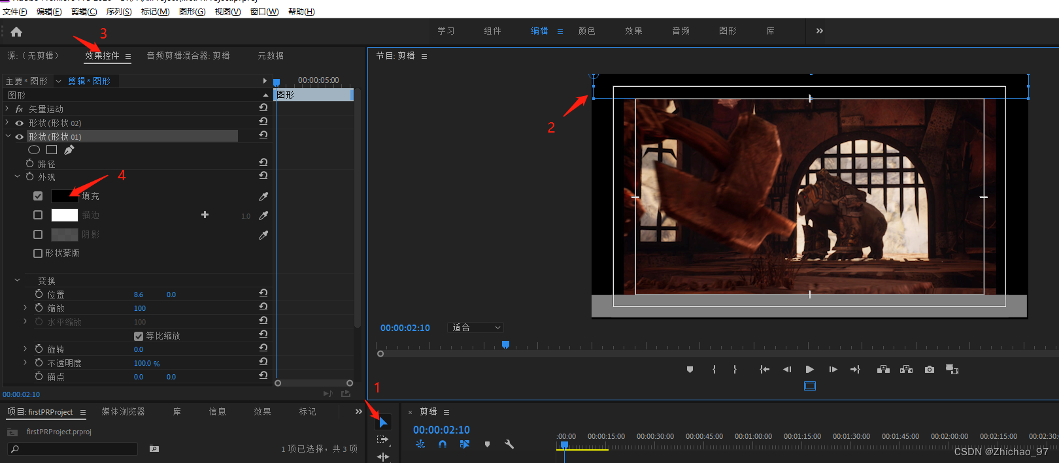The width and height of the screenshot is (1059, 463).
Task: Click the Lift button
Action: click(x=883, y=370)
